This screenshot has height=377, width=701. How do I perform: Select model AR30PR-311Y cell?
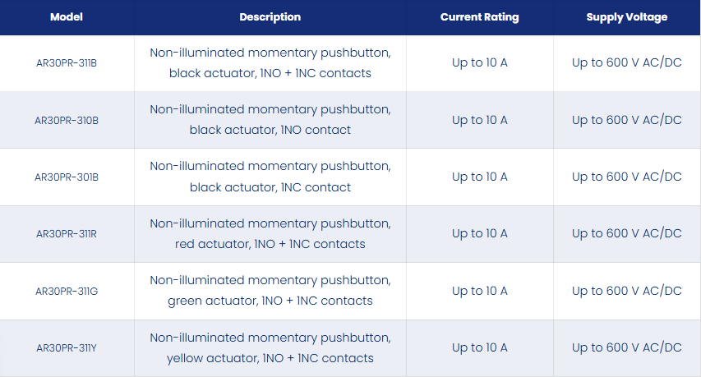click(67, 348)
